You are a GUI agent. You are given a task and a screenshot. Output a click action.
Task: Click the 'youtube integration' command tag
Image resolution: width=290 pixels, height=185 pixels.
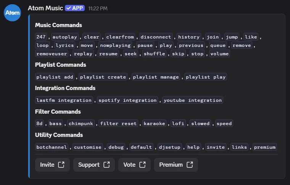point(193,100)
